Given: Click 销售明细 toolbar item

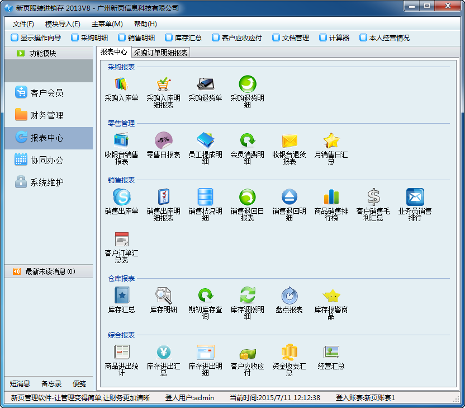Looking at the screenshot, I should (136, 37).
